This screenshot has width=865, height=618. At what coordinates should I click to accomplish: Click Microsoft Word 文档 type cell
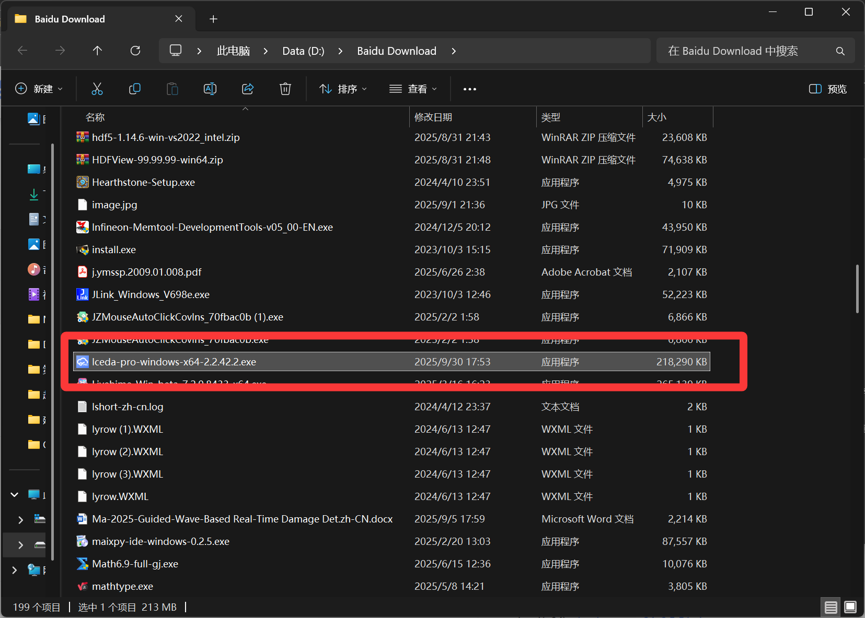tap(587, 519)
